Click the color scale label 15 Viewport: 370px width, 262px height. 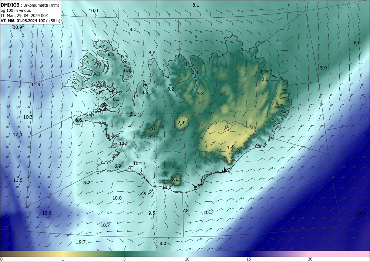[249, 259]
